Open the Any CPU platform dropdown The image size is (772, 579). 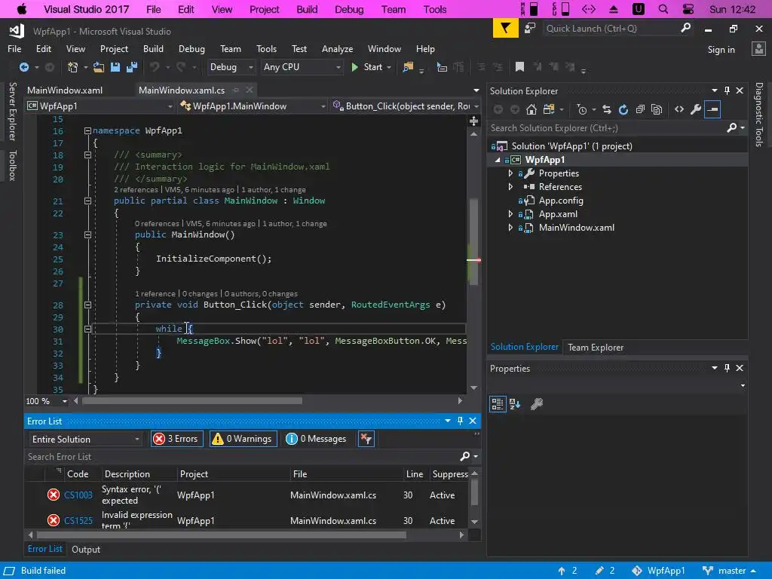pos(301,67)
